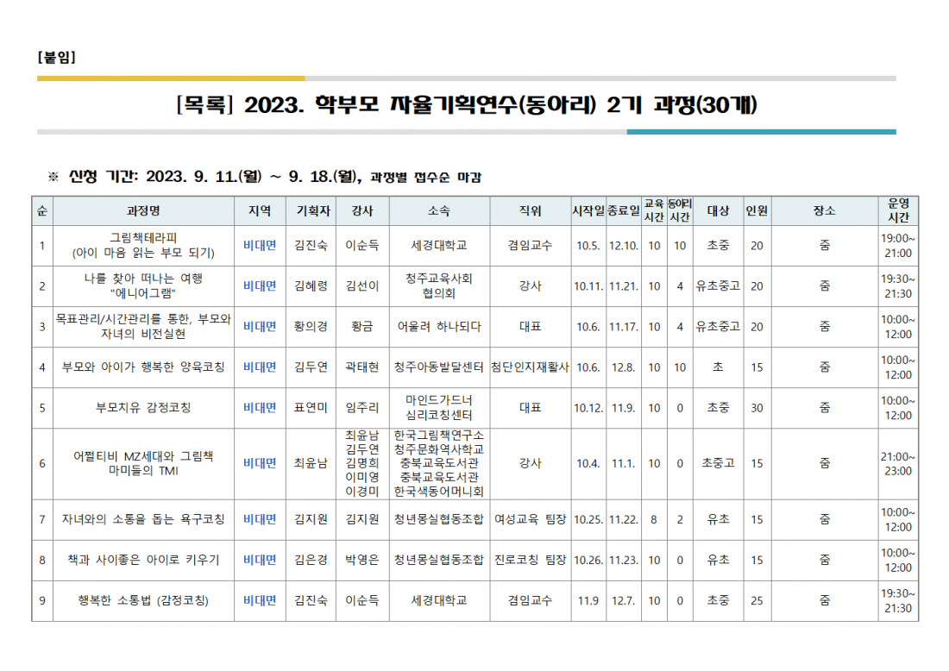Select planner name 황의경
The height and width of the screenshot is (671, 949).
311,327
